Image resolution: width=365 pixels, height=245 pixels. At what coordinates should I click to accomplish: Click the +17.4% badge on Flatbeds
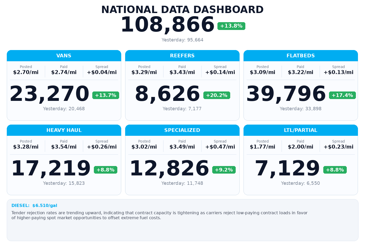coord(342,95)
